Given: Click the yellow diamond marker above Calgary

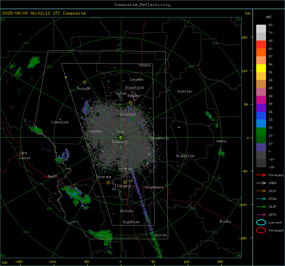Looking at the screenshot, I should tap(125, 182).
